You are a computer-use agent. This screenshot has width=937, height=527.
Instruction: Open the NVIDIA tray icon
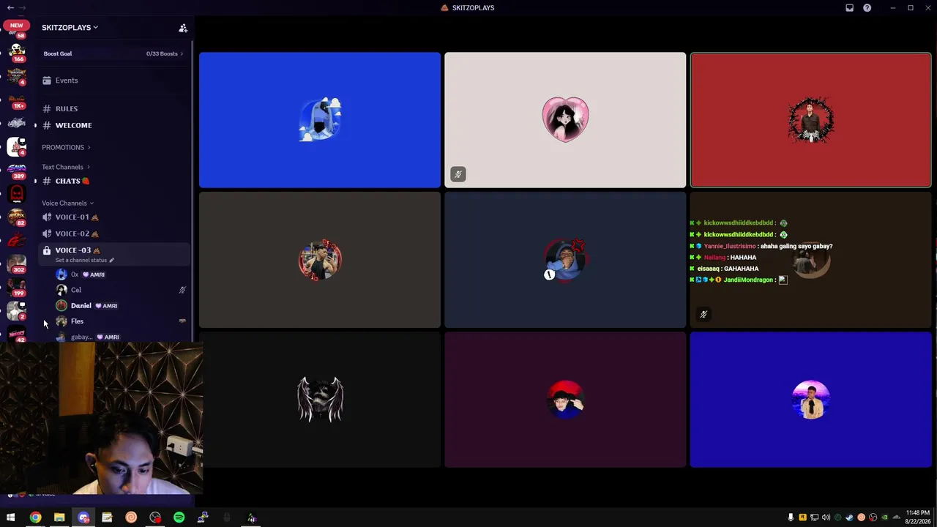click(x=884, y=517)
